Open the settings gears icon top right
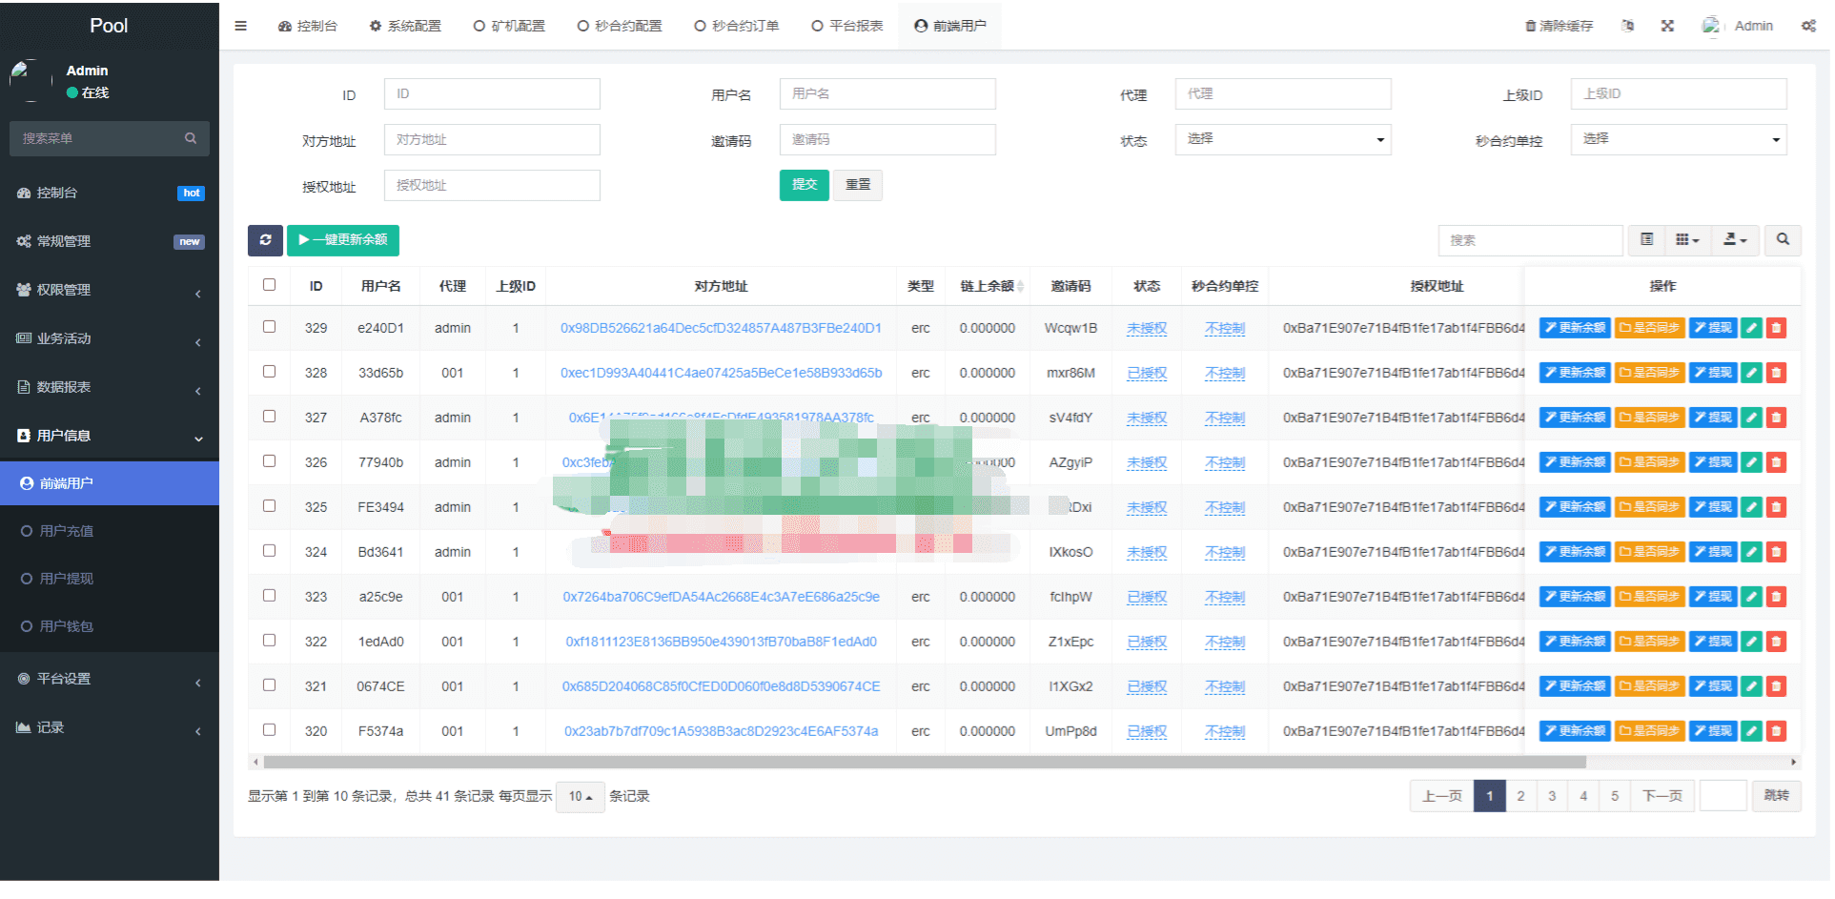The width and height of the screenshot is (1835, 899). pyautogui.click(x=1808, y=26)
